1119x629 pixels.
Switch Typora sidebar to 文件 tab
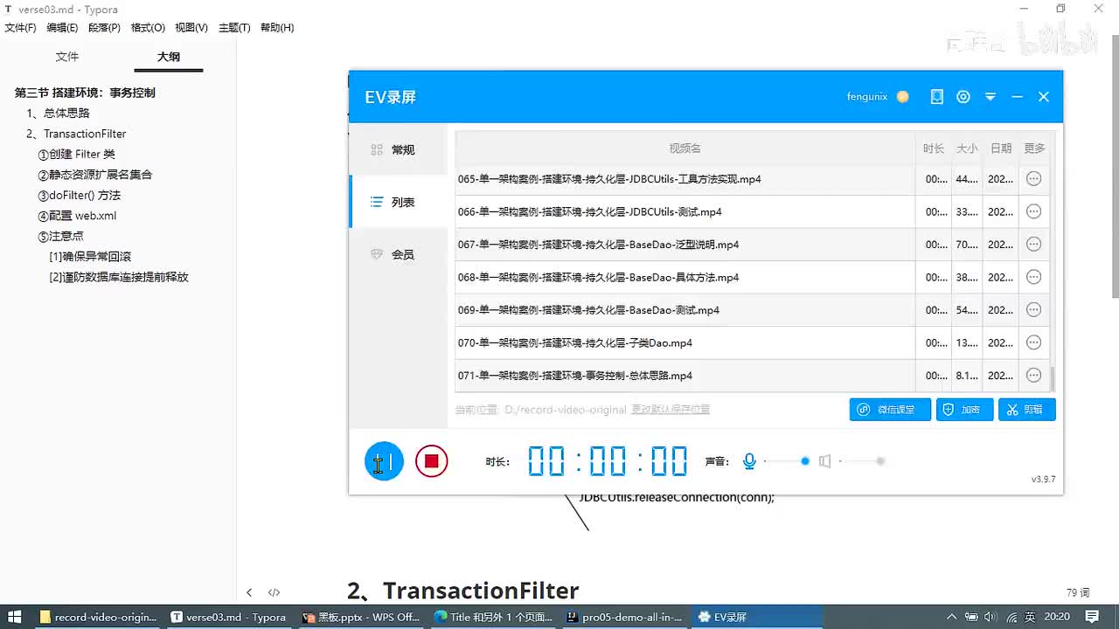coord(67,57)
